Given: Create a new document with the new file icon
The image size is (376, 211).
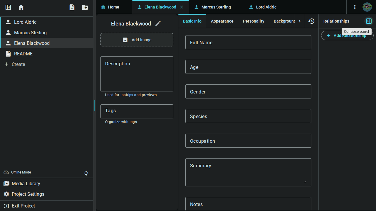Looking at the screenshot, I should tap(72, 7).
